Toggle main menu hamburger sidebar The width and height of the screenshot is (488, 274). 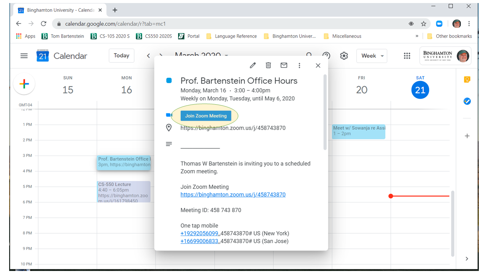click(24, 56)
